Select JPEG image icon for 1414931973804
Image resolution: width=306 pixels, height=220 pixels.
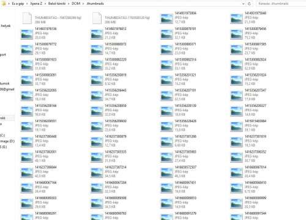[166, 19]
